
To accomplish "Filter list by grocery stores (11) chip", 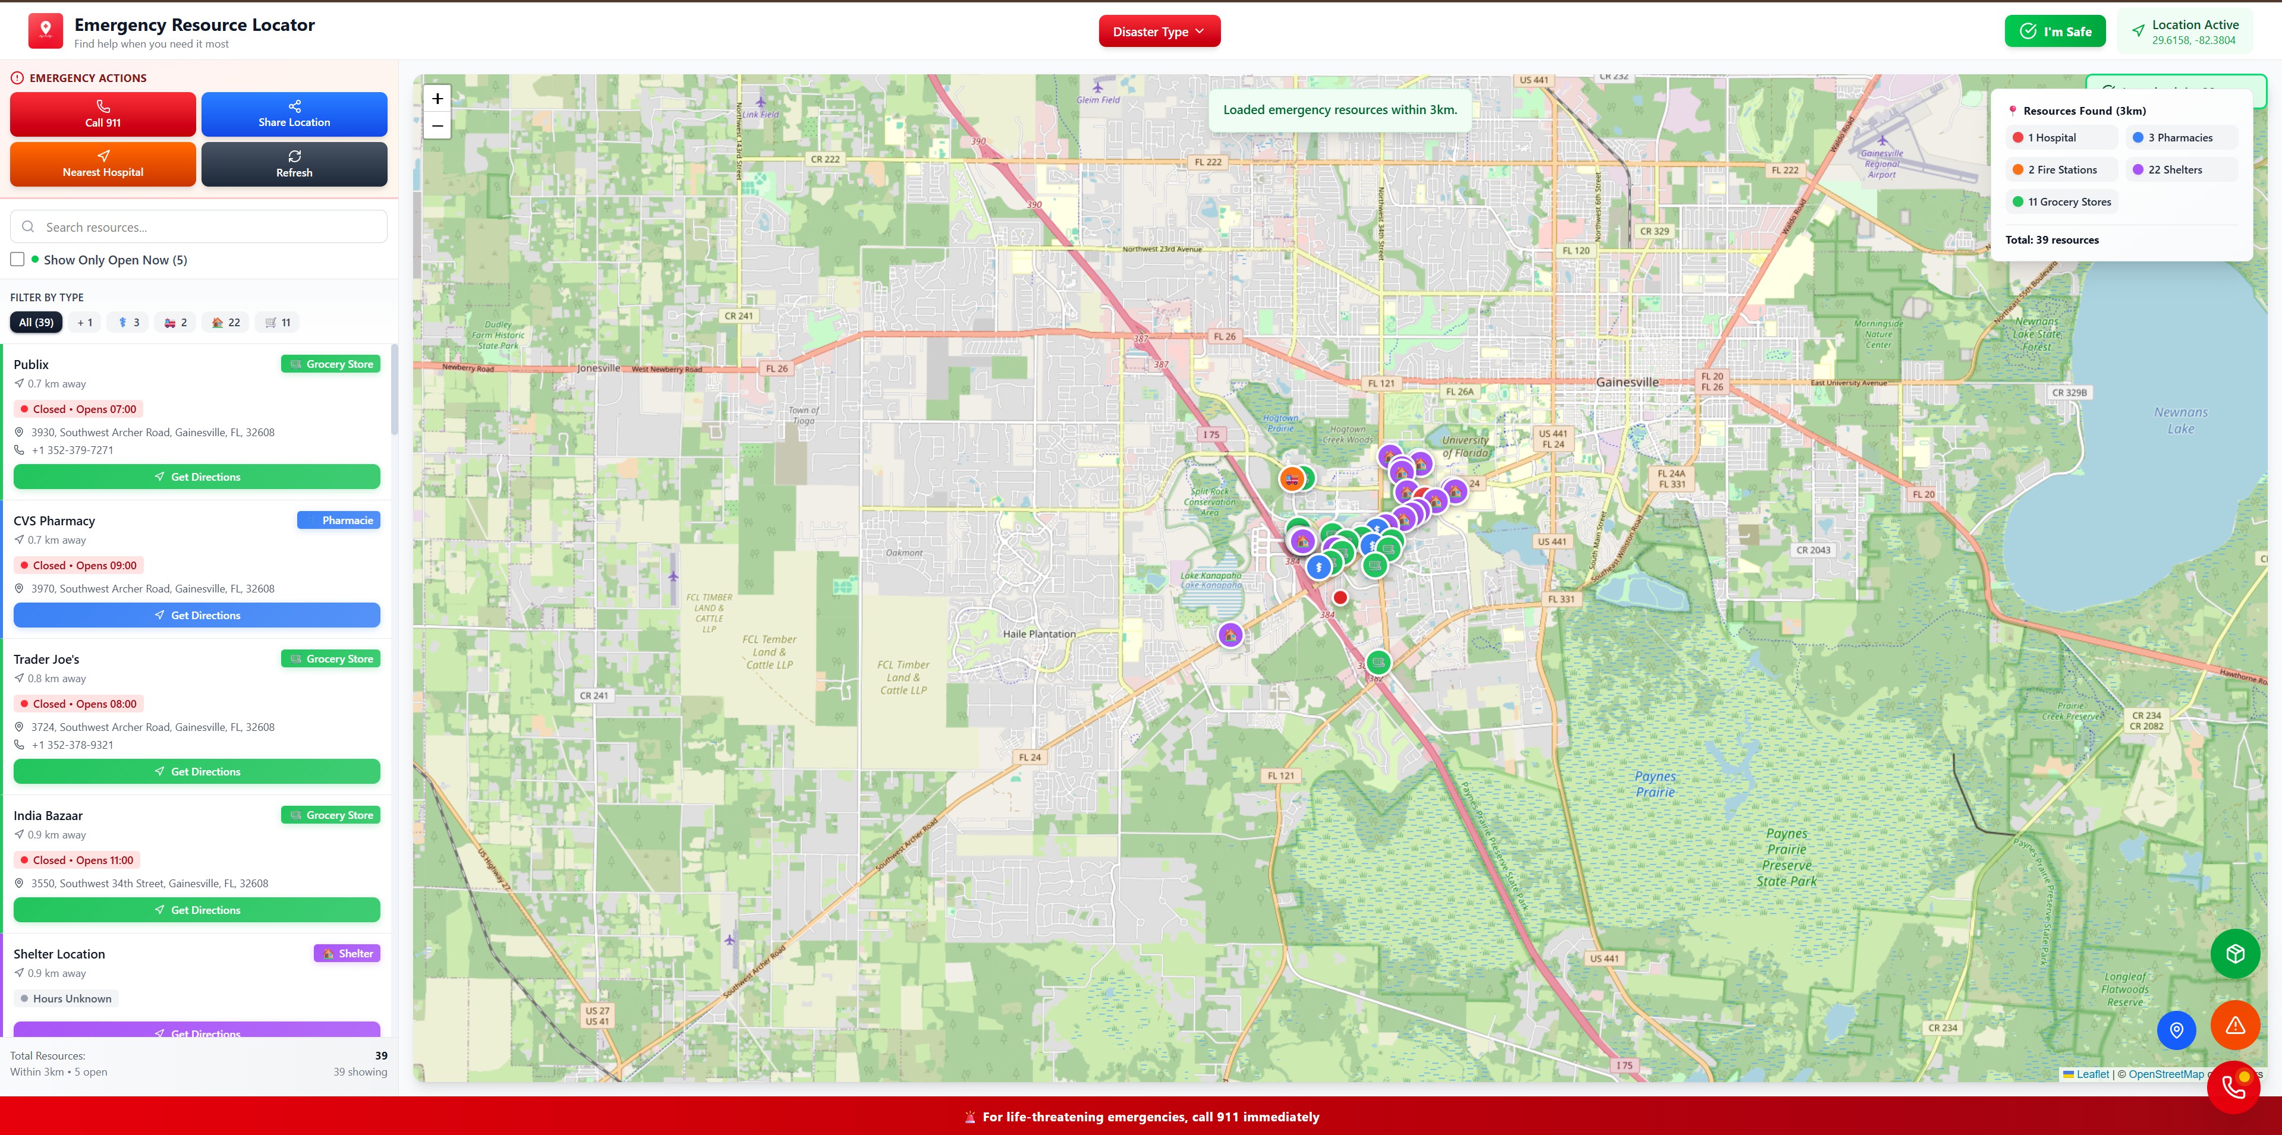I will coord(278,322).
